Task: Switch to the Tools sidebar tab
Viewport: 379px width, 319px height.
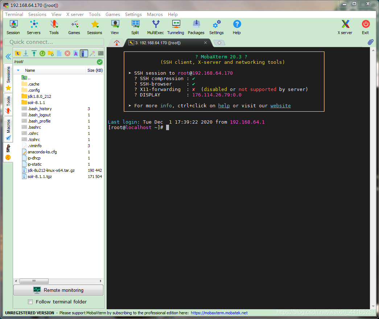Action: tap(8, 105)
